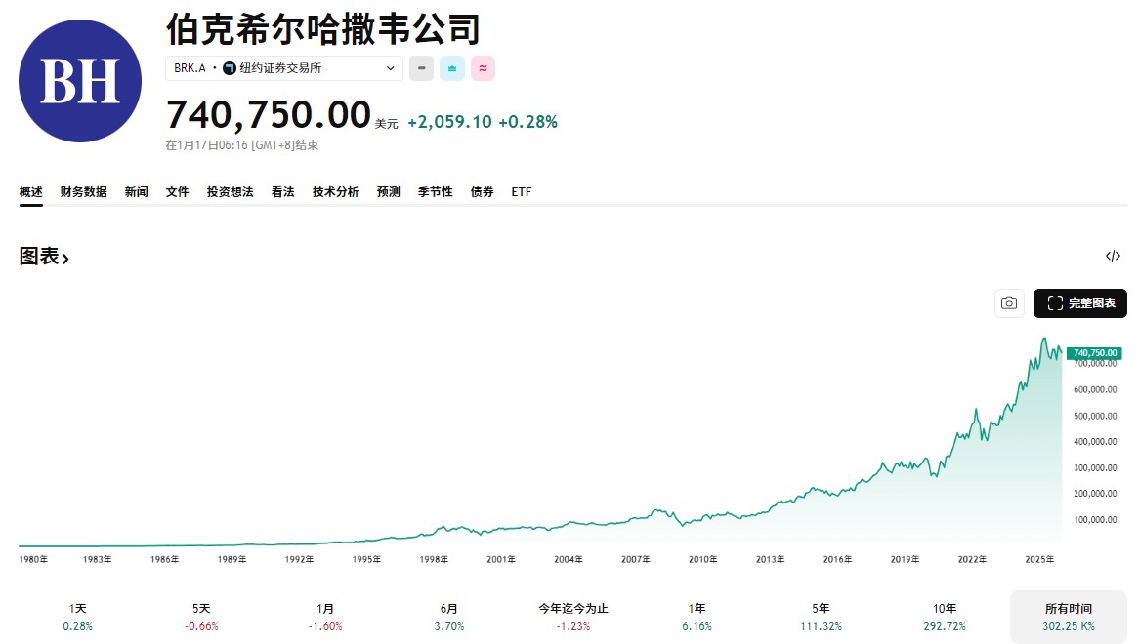Click the crown icon beside the symbol
The width and height of the screenshot is (1139, 644).
click(x=451, y=68)
